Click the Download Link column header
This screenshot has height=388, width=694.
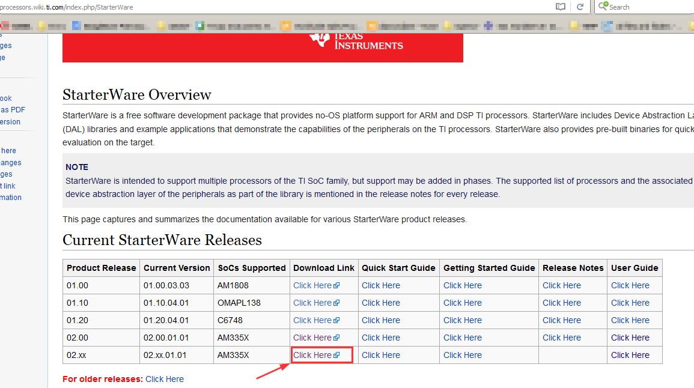(x=323, y=268)
